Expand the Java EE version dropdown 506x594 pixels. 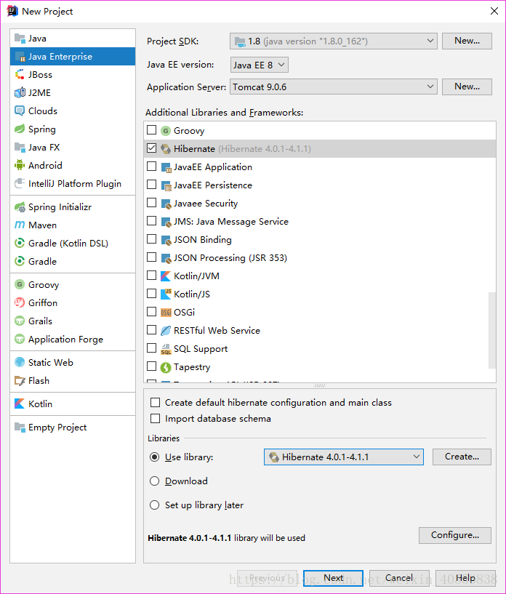tap(259, 65)
